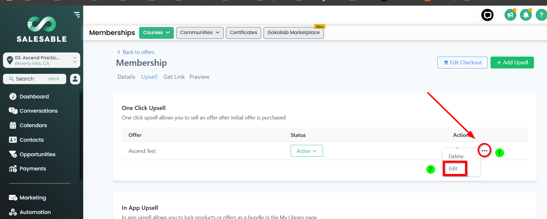This screenshot has height=219, width=547.
Task: Switch to the Upsell tab
Action: (149, 77)
